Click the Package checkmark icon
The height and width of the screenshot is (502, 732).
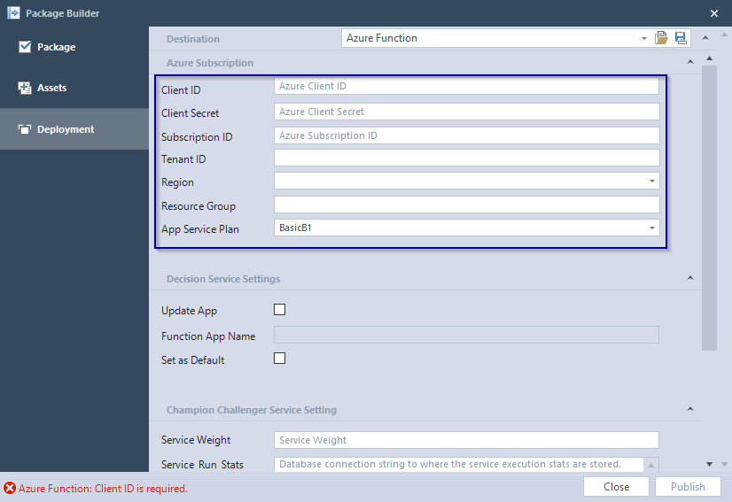pos(25,47)
